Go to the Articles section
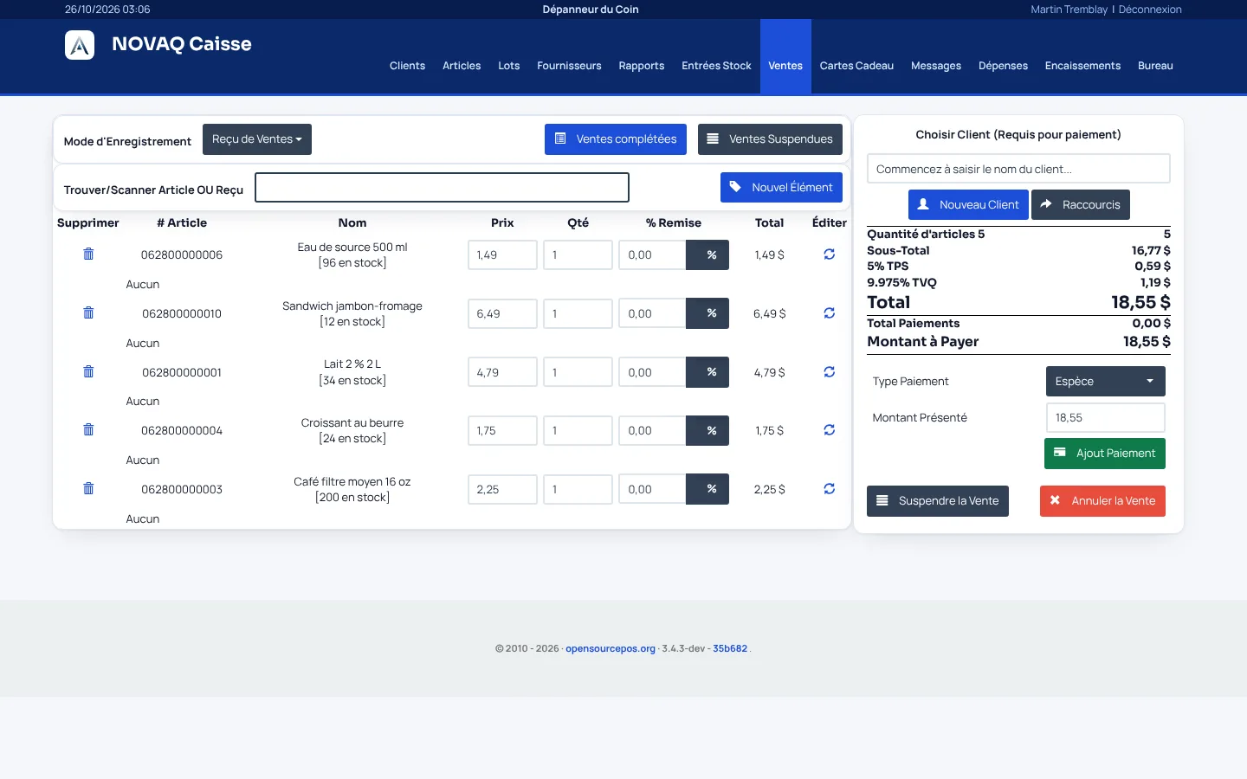The image size is (1247, 779). tap(462, 66)
